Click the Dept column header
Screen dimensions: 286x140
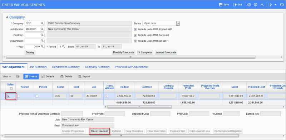pyautogui.click(x=76, y=87)
